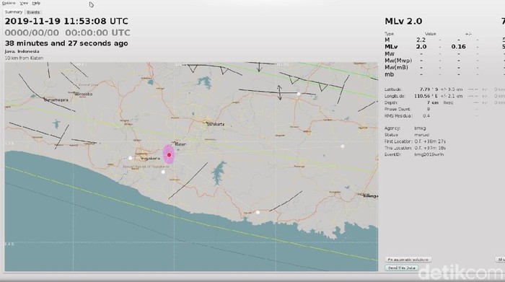505x282 pixels.
Task: Select the northern station dot by the fault arrows
Action: tap(299, 94)
